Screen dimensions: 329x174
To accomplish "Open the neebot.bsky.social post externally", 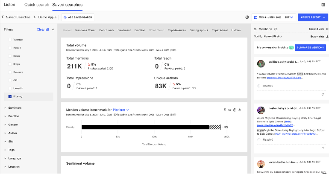I will 323,148.
